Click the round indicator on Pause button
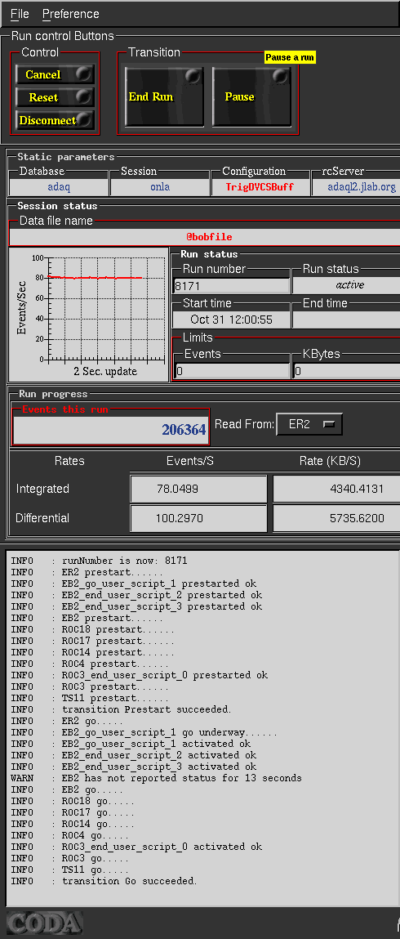Image resolution: width=400 pixels, height=939 pixels. (280, 76)
